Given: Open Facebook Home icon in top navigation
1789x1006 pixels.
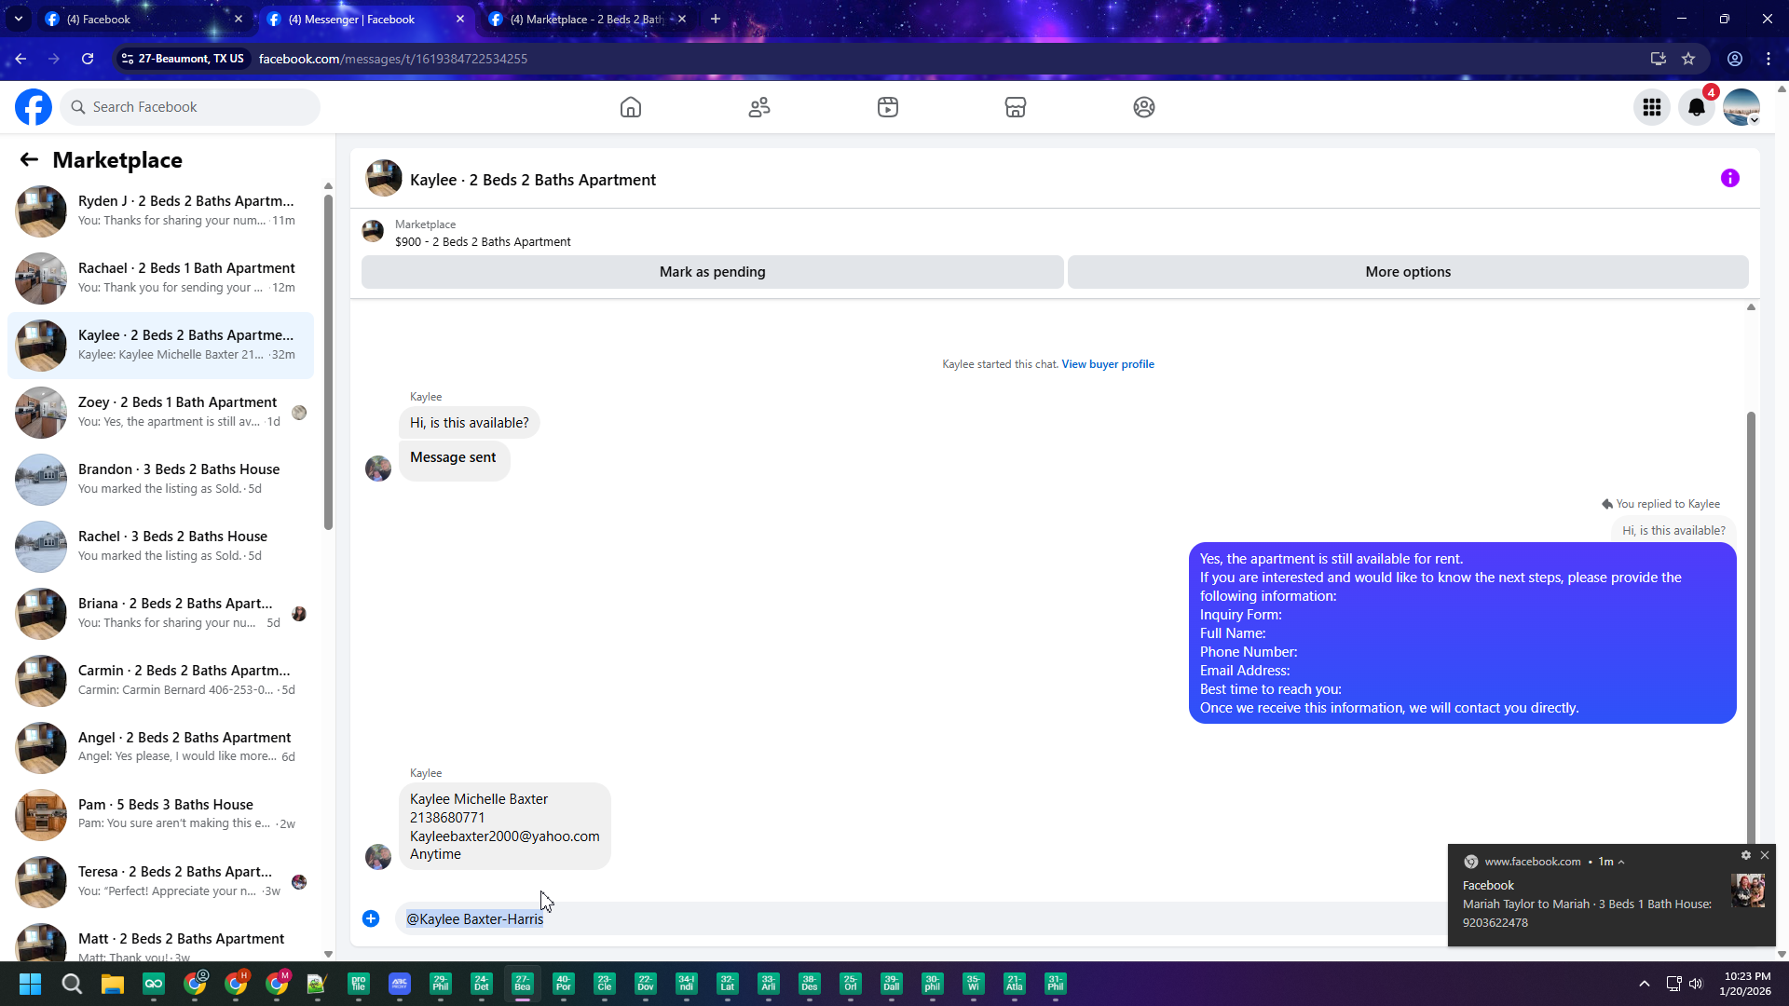Looking at the screenshot, I should click(631, 107).
